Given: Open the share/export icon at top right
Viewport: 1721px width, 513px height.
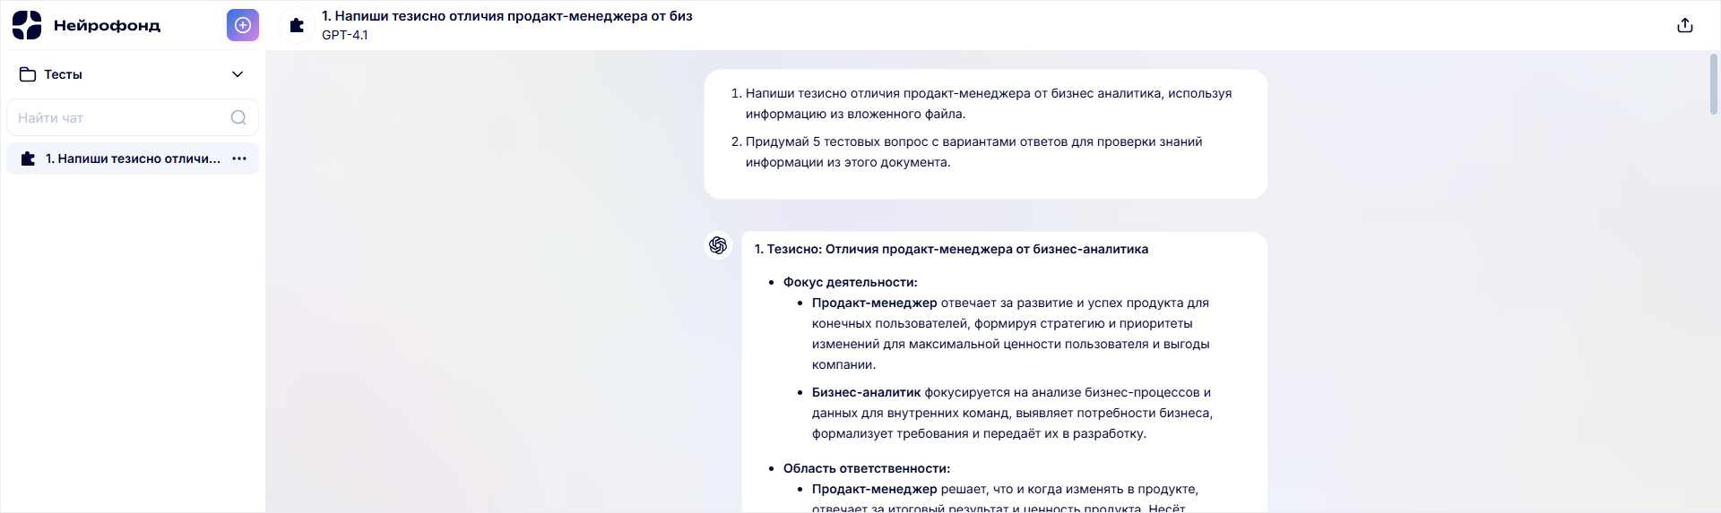Looking at the screenshot, I should tap(1685, 25).
